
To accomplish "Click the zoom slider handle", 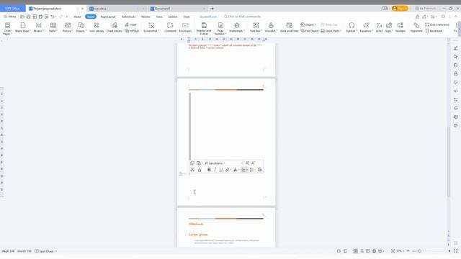I will [419, 251].
